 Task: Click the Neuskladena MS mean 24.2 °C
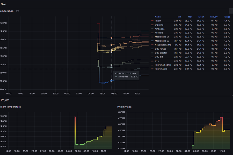click(200, 45)
